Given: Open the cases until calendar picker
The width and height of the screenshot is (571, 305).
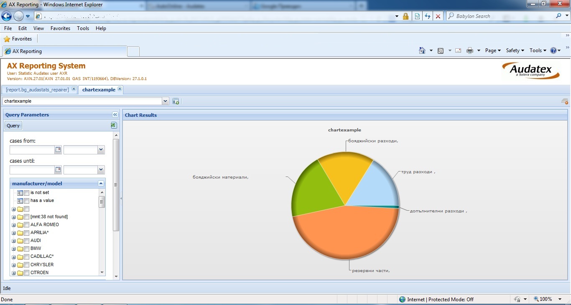Looking at the screenshot, I should pos(58,170).
